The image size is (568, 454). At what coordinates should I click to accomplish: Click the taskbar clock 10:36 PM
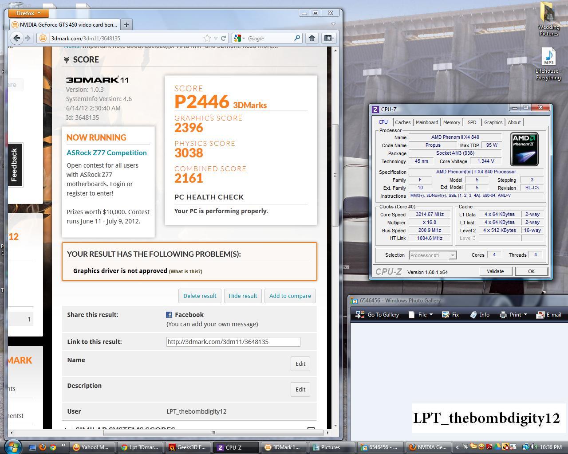pyautogui.click(x=551, y=447)
